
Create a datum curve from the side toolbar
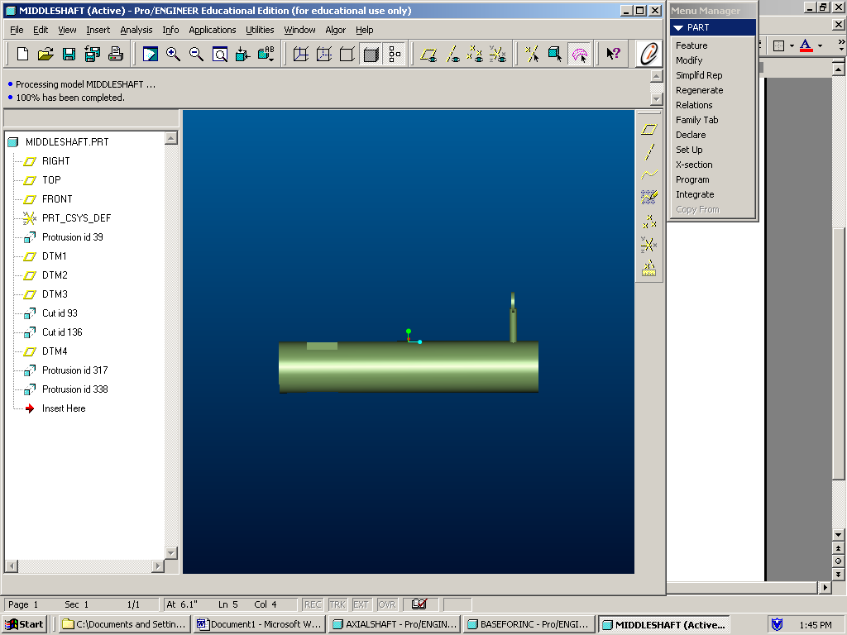click(x=648, y=175)
